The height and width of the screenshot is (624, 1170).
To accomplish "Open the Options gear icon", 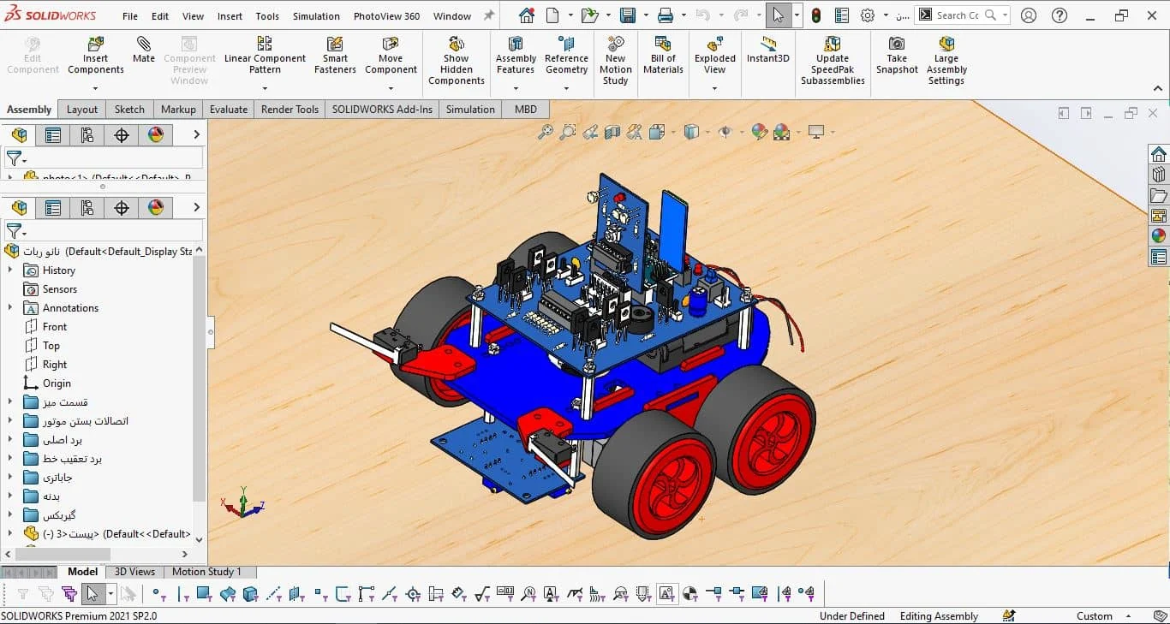I will coord(868,15).
